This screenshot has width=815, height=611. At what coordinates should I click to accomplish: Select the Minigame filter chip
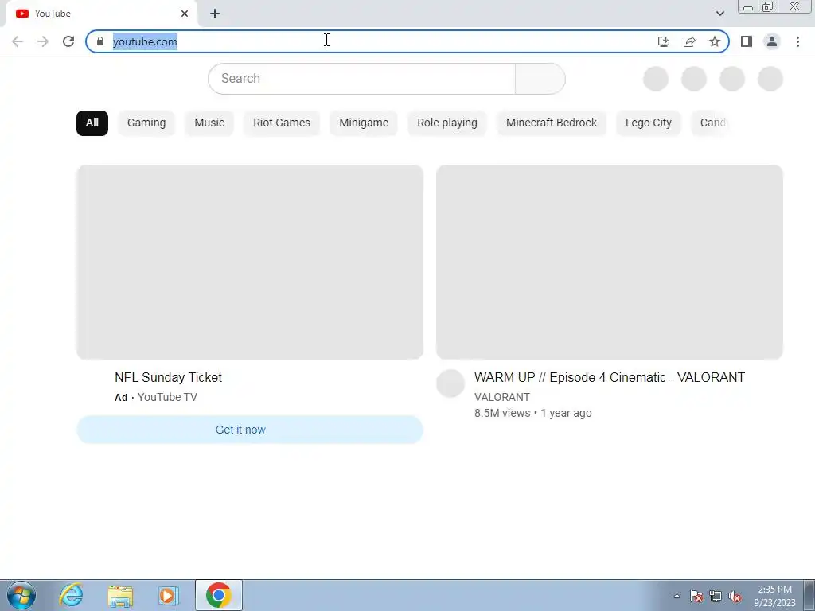(x=364, y=123)
